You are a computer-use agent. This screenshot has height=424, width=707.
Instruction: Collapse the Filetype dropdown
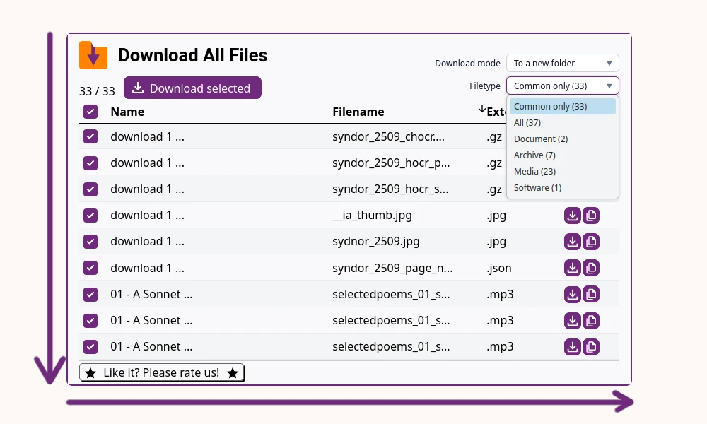[x=562, y=86]
